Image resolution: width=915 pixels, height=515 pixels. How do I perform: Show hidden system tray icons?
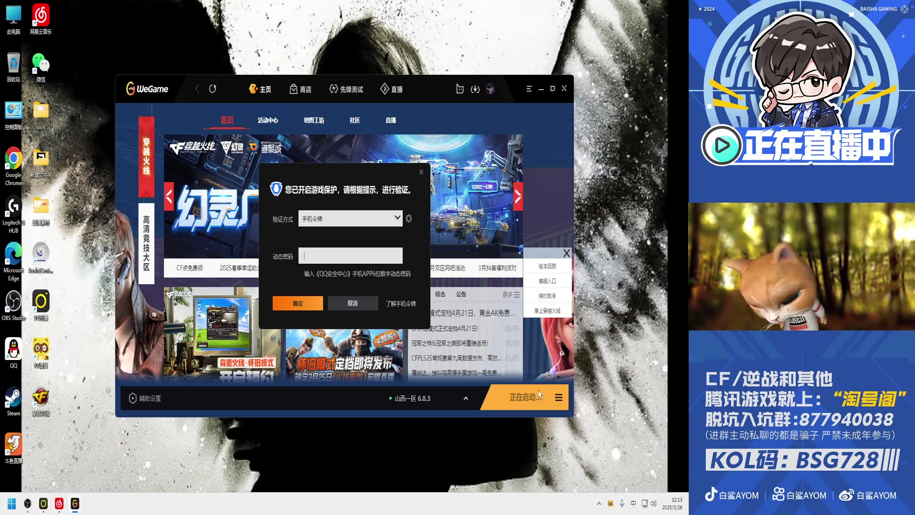pyautogui.click(x=599, y=504)
